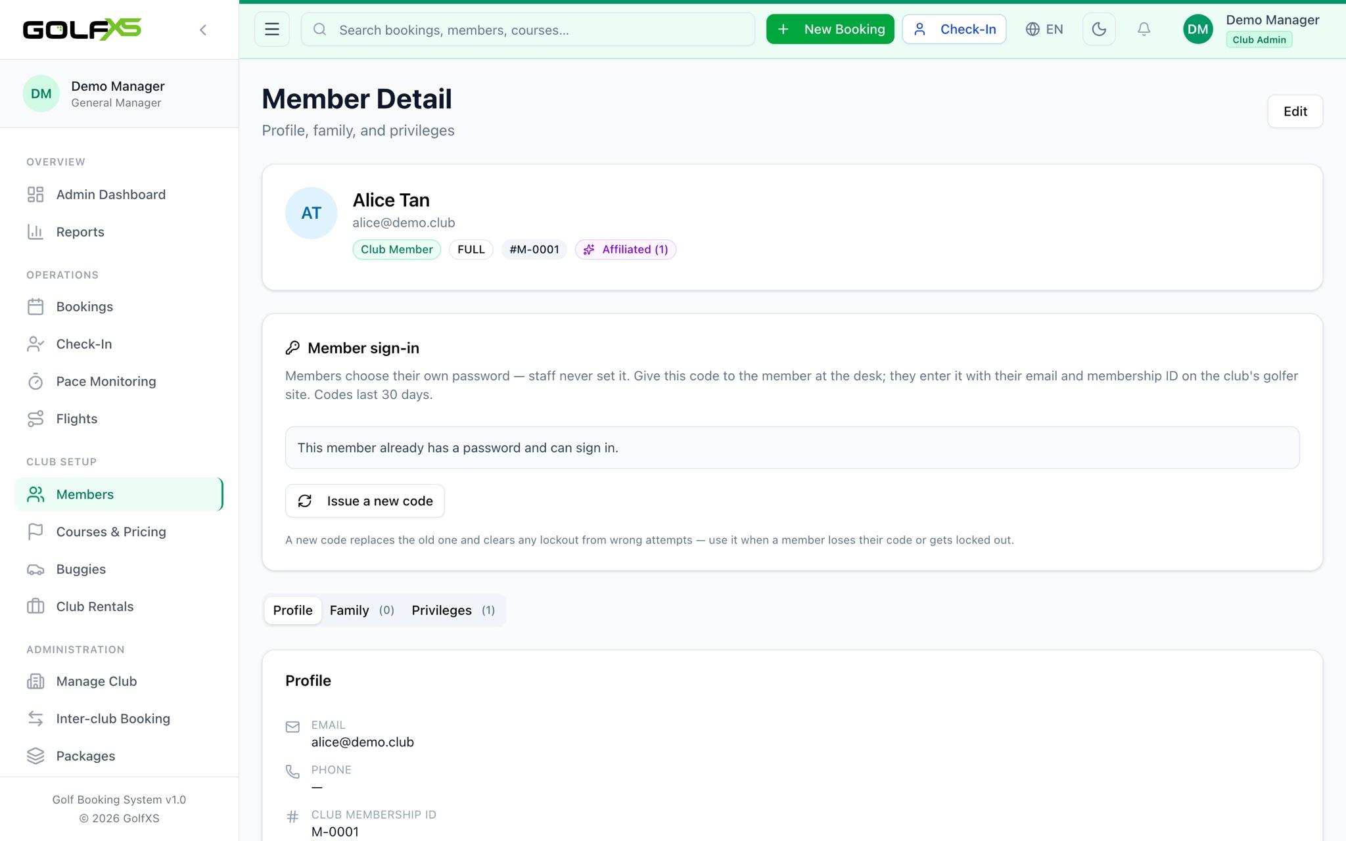1346x841 pixels.
Task: Switch to the Privileges tab
Action: coord(453,610)
